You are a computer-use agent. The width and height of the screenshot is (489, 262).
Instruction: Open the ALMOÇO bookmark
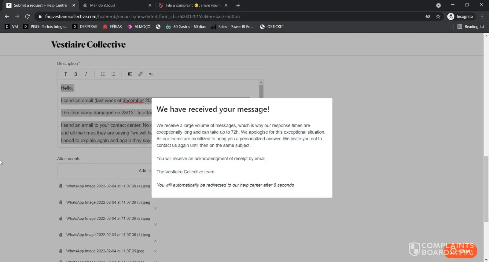point(139,27)
